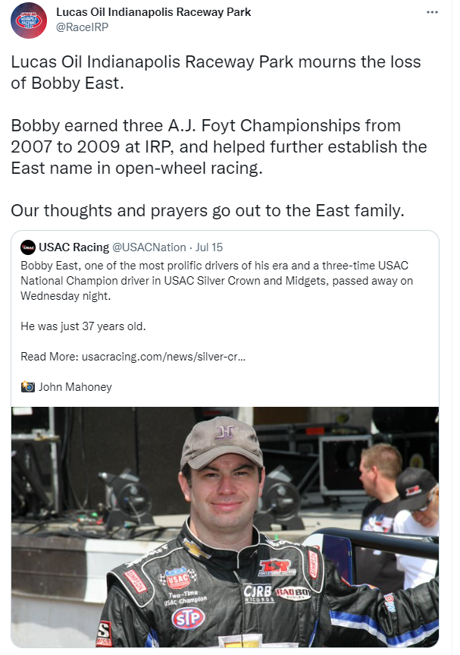
Task: Open the quoted tweet text about Bobby East
Action: tap(217, 281)
